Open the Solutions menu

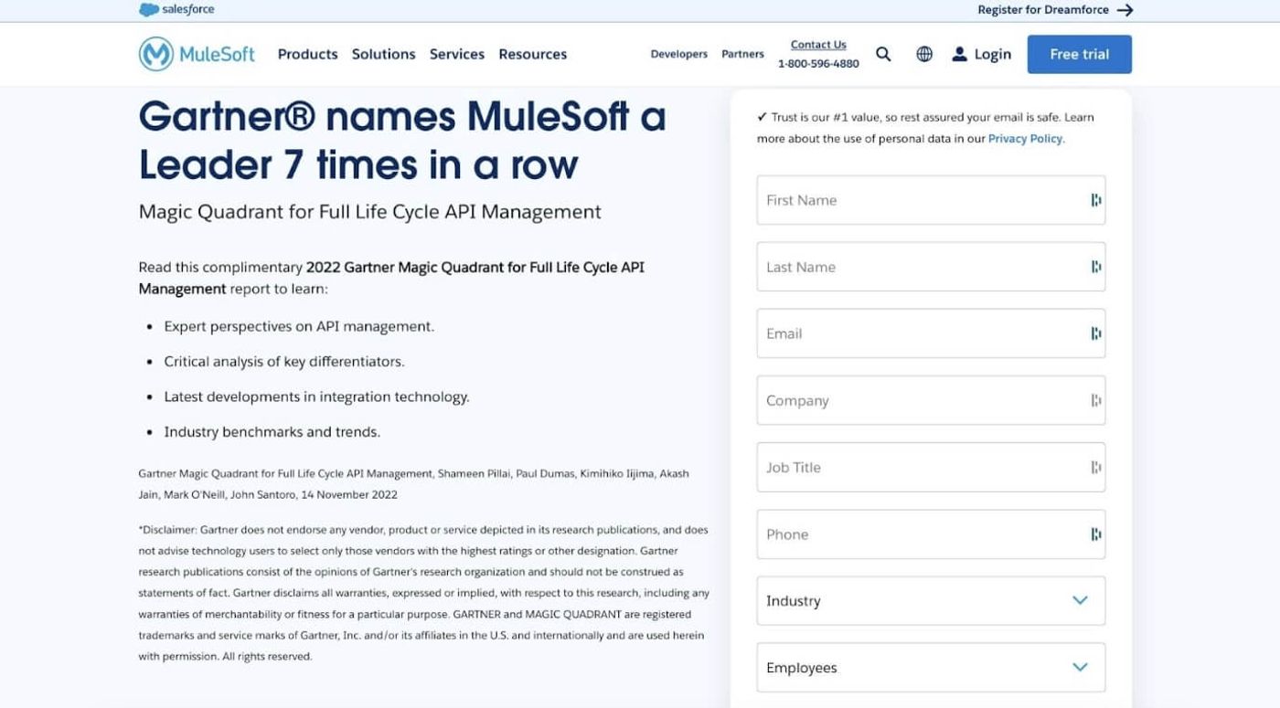[383, 54]
